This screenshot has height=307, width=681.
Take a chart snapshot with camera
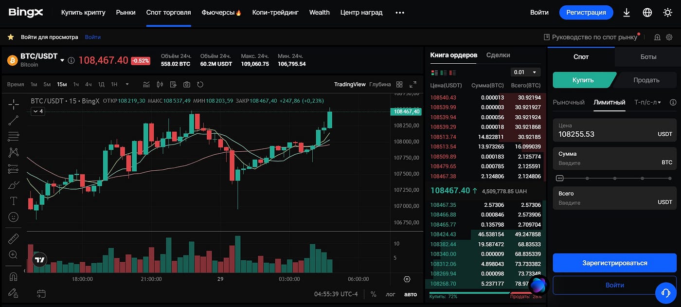(187, 84)
